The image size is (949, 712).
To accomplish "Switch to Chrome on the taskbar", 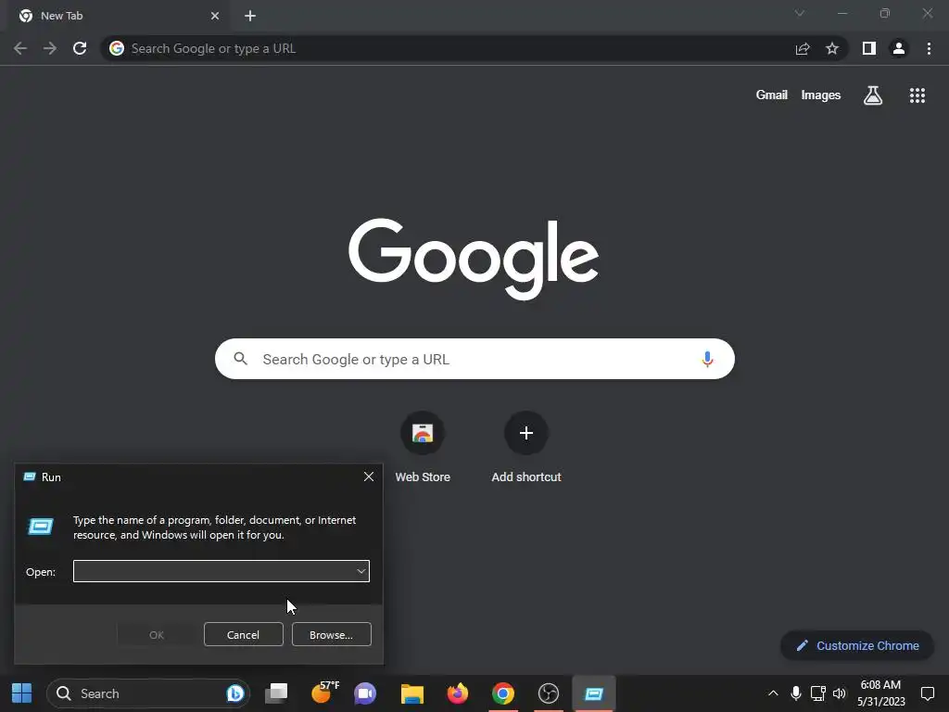I will point(503,693).
